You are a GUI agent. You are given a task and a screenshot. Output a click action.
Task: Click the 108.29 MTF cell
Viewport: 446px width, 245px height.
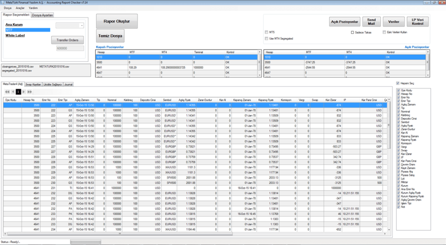point(144,67)
